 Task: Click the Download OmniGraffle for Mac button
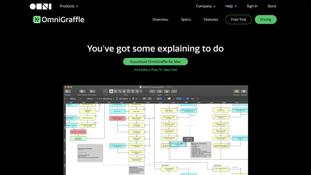155,61
